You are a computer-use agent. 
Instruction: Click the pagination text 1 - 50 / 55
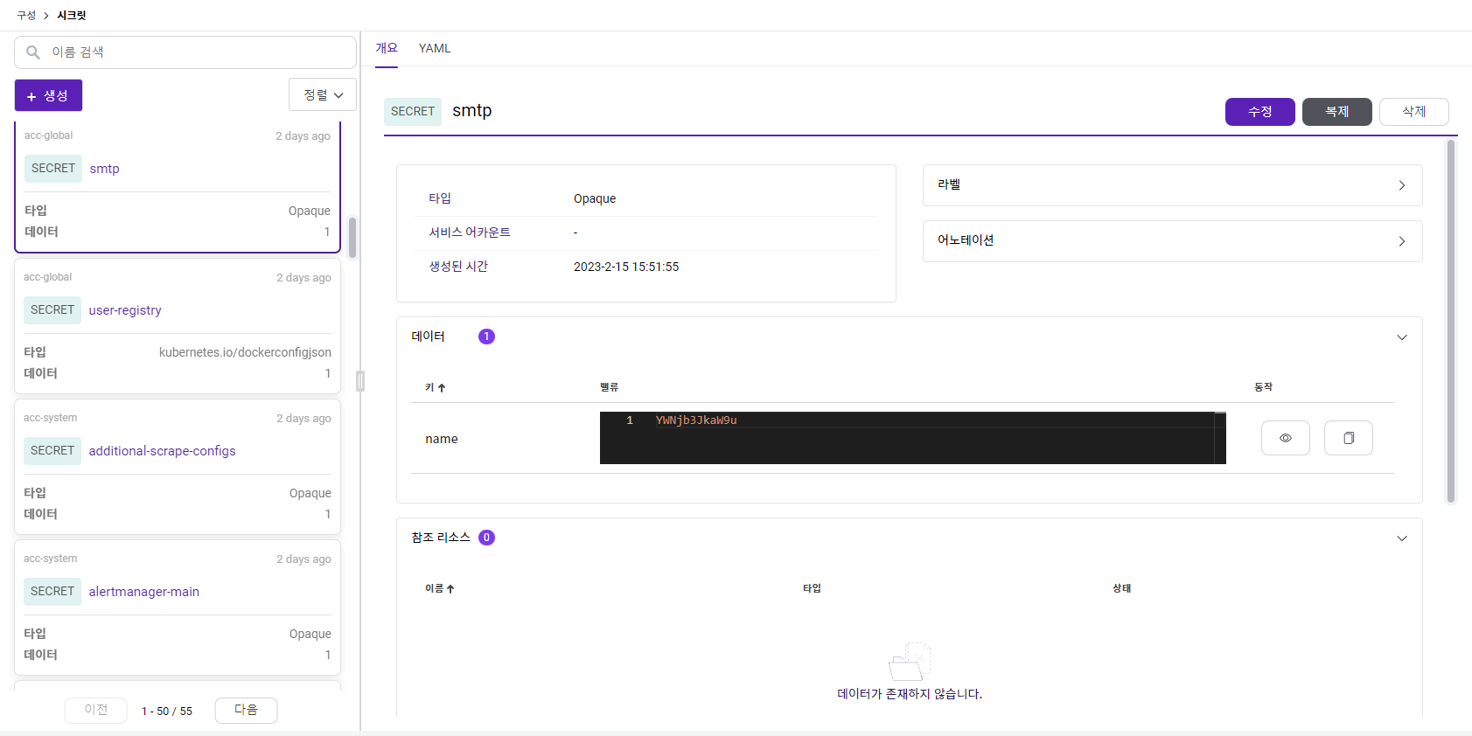click(x=167, y=712)
